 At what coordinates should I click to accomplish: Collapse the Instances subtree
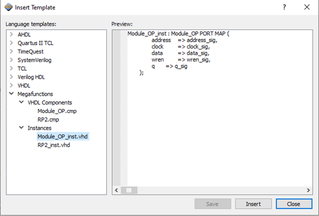(x=21, y=128)
